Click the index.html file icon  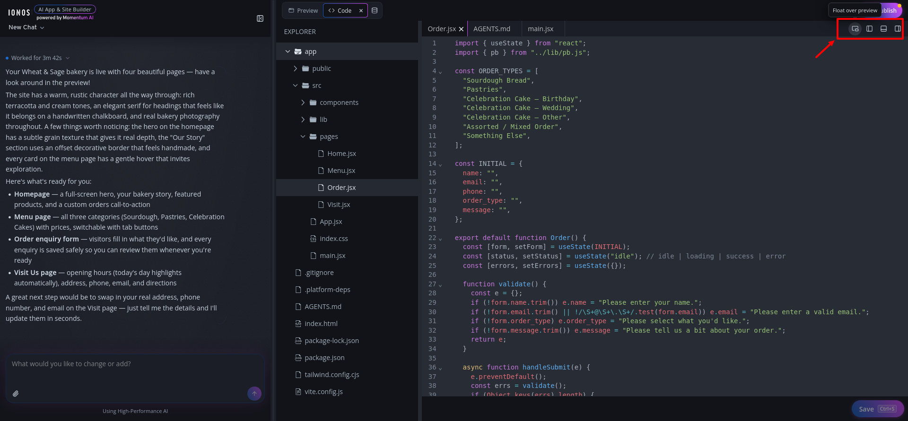coord(298,324)
